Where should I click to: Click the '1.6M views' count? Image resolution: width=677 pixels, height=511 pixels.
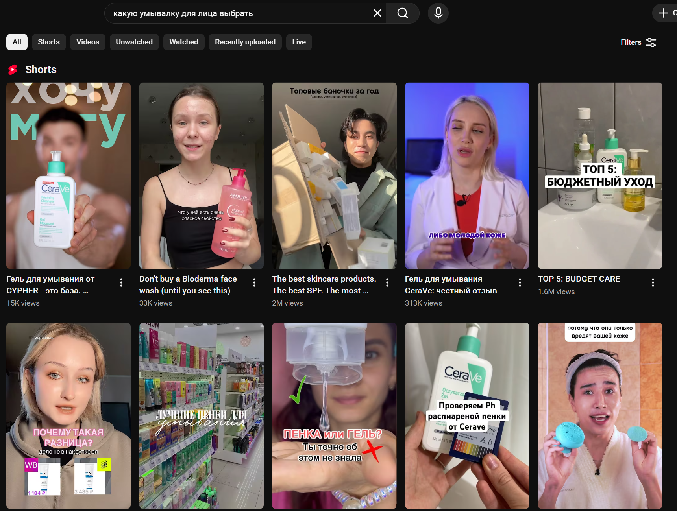point(557,292)
